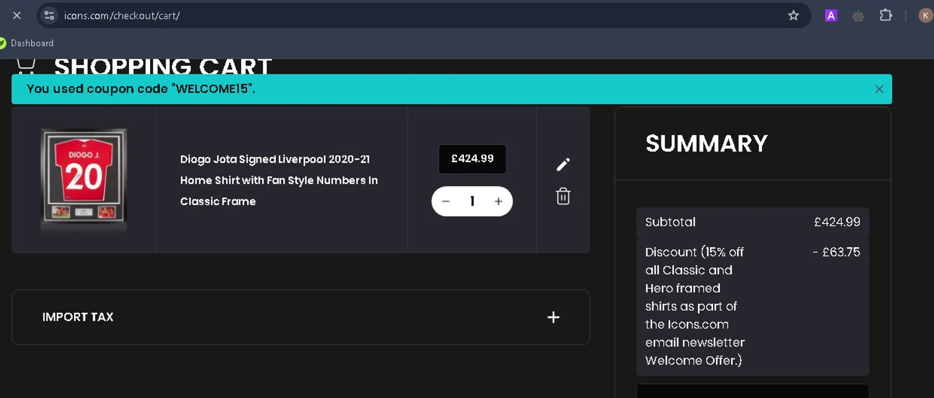Stop loading the page in browser
Screen dimensions: 934x398
[17, 16]
